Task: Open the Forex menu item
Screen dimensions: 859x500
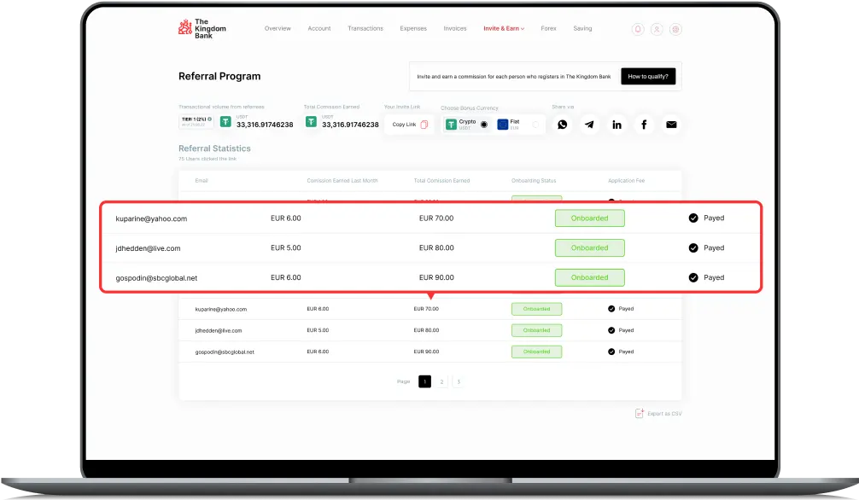Action: tap(548, 28)
